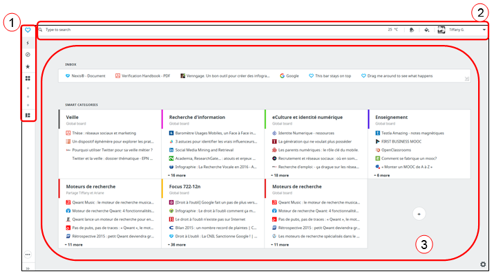Click the Tiffany G. username
The width and height of the screenshot is (494, 274).
click(x=457, y=30)
